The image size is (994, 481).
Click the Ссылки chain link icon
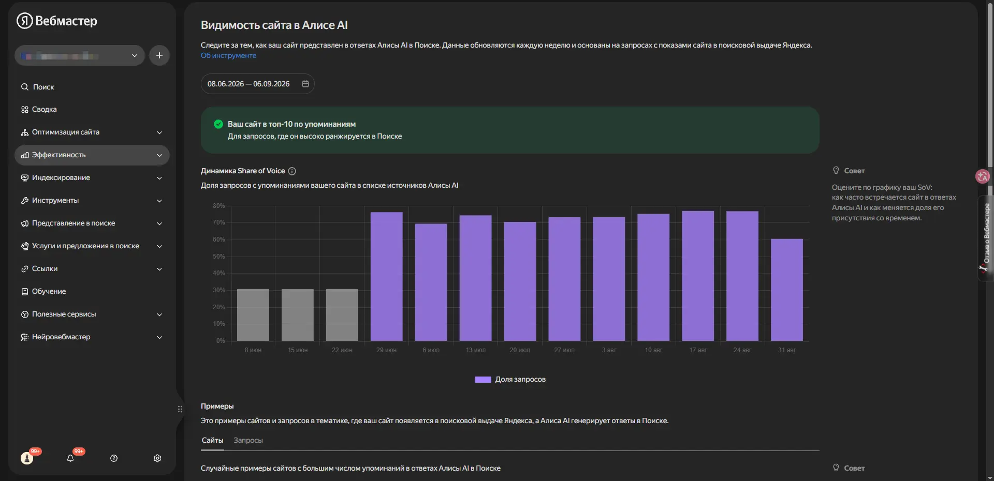coord(25,269)
